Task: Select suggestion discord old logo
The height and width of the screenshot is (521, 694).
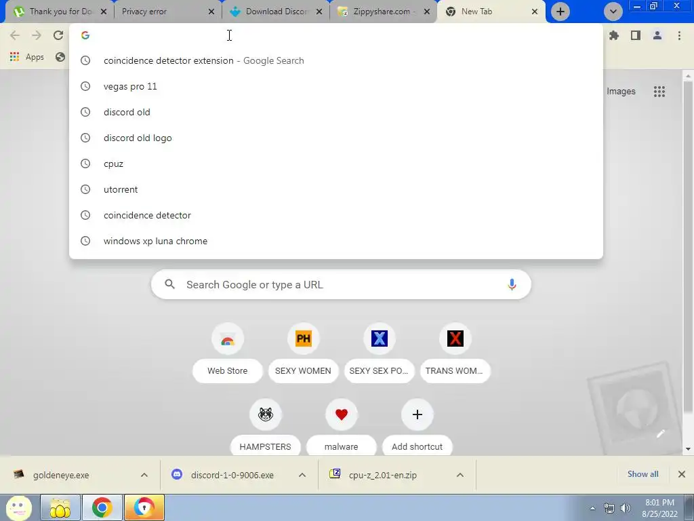Action: coord(336,138)
